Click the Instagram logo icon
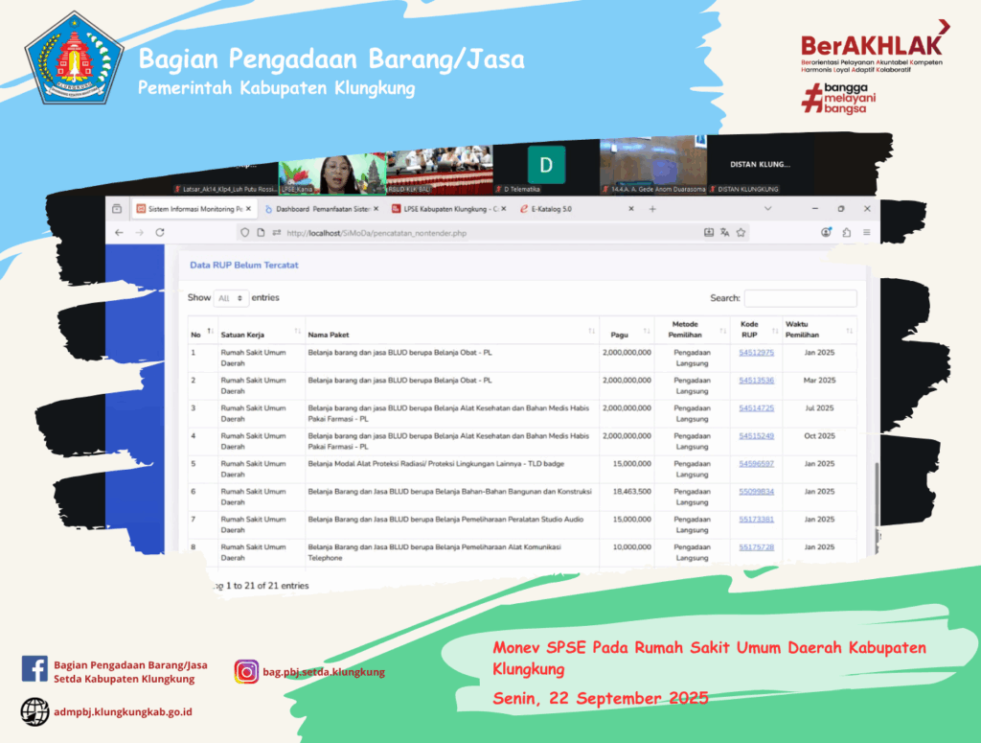Image resolution: width=981 pixels, height=743 pixels. [246, 672]
